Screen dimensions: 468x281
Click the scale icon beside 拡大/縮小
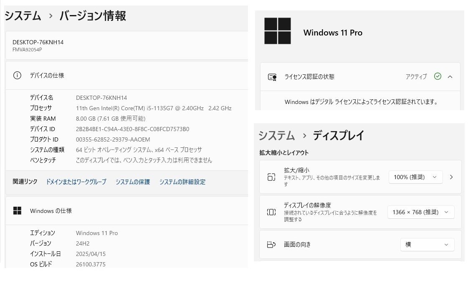[x=271, y=177]
